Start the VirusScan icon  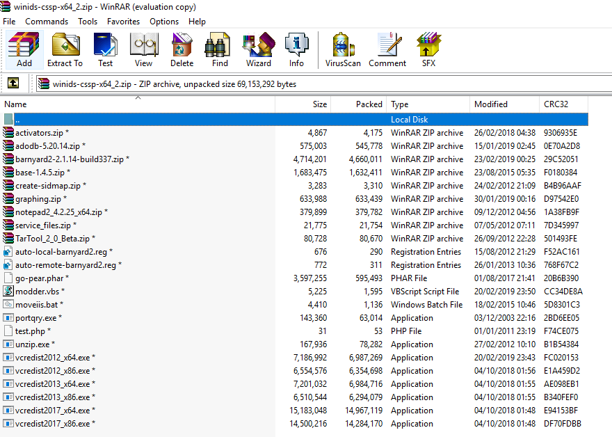coord(342,49)
